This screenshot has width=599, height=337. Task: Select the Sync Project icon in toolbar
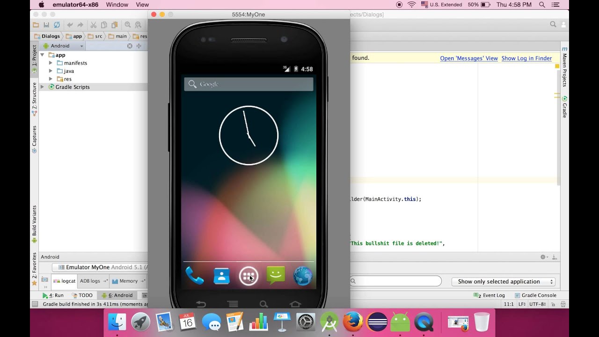pyautogui.click(x=56, y=24)
